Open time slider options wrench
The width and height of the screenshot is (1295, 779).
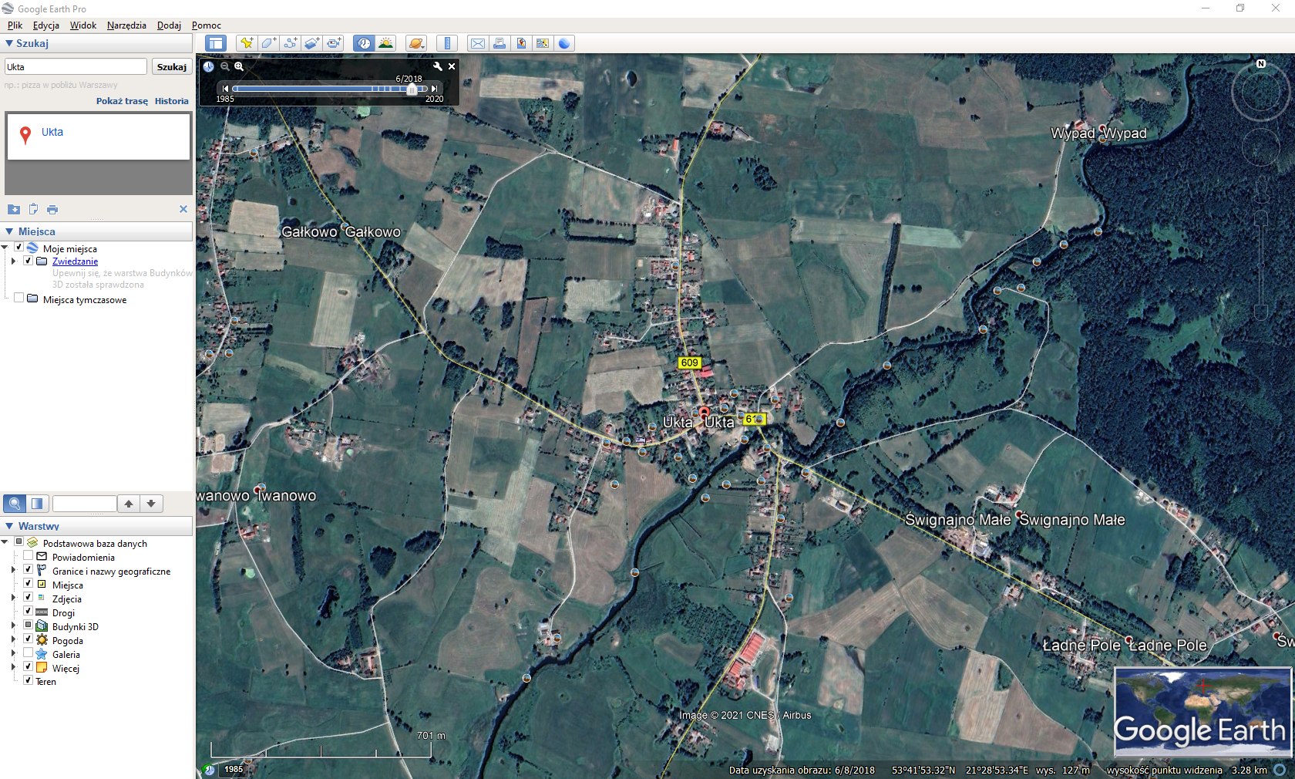tap(438, 66)
